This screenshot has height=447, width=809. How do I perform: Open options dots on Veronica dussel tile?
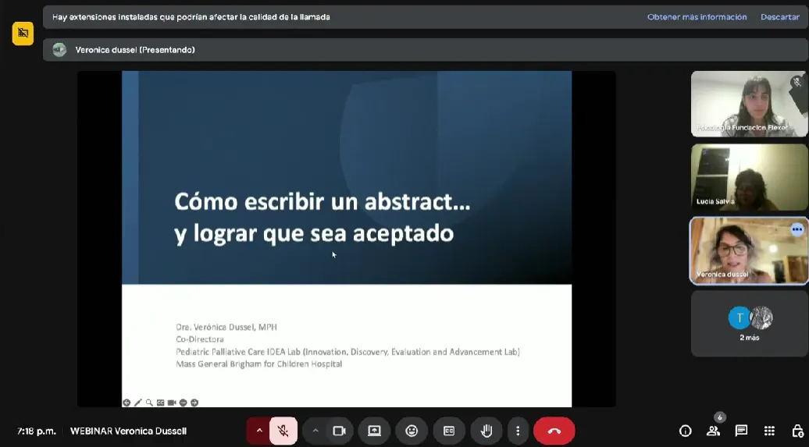(x=797, y=229)
